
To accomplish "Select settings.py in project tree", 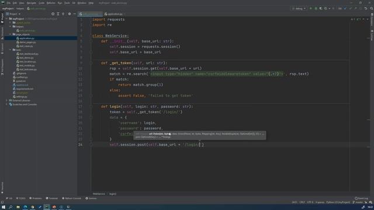I will (22, 97).
